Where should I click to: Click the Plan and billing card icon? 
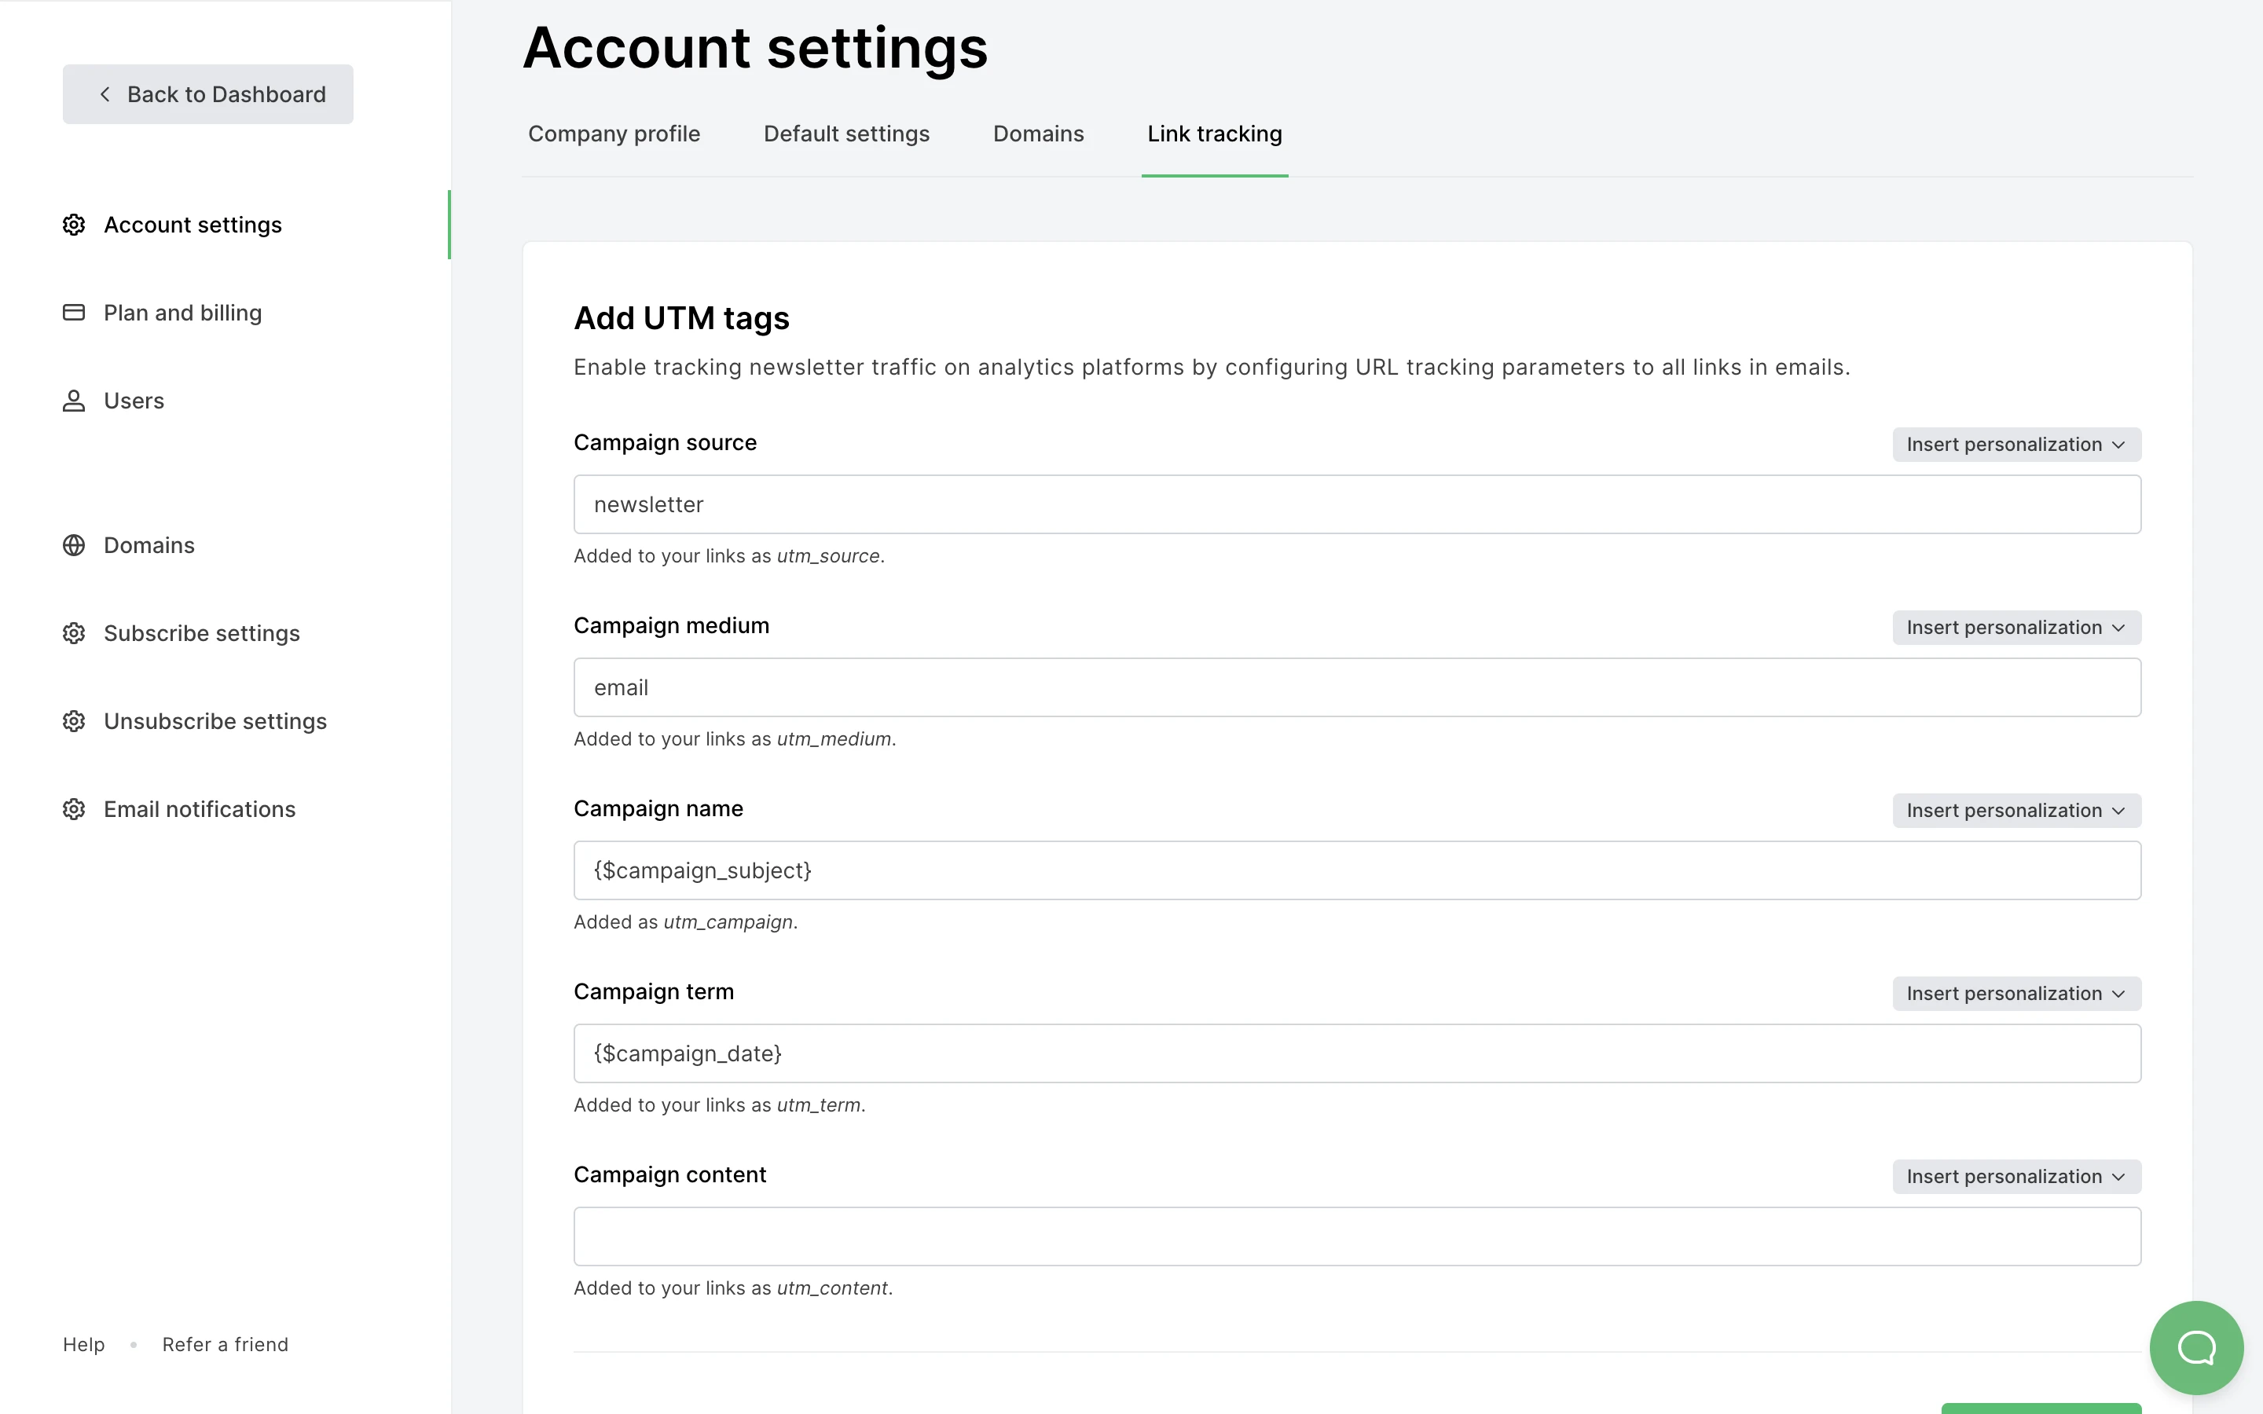click(x=74, y=313)
